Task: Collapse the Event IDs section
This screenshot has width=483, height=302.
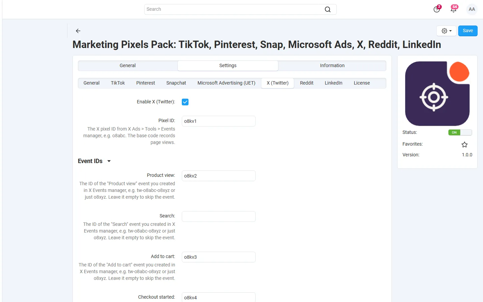Action: [94, 161]
